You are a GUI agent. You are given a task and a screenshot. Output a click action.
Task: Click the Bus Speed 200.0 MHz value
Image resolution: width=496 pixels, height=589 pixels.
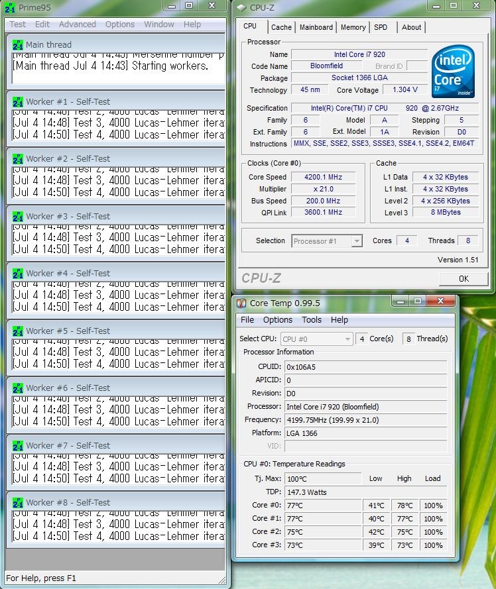[323, 201]
